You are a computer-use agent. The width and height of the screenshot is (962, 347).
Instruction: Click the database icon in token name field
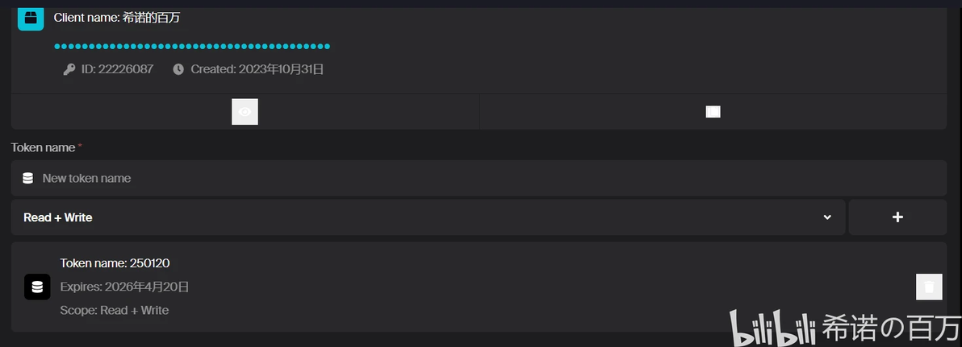tap(27, 178)
